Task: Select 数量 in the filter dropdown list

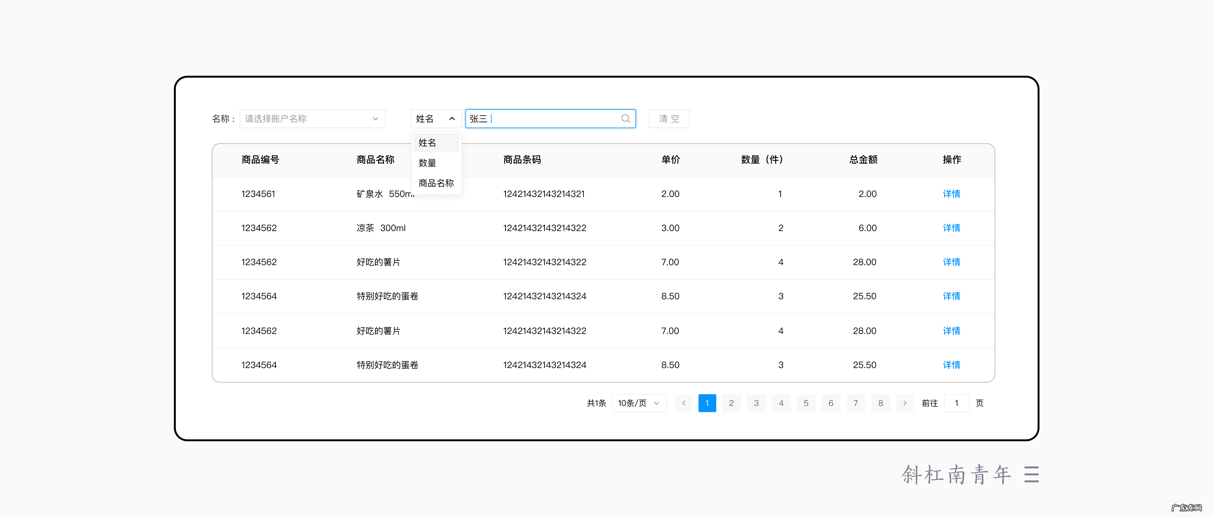Action: pyautogui.click(x=427, y=163)
